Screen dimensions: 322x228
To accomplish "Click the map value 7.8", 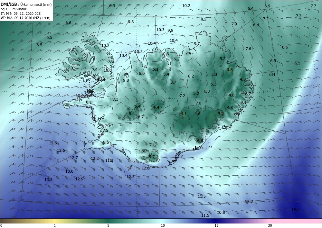I will click(x=111, y=61).
